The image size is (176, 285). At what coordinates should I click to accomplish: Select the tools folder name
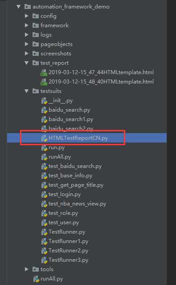click(x=47, y=269)
